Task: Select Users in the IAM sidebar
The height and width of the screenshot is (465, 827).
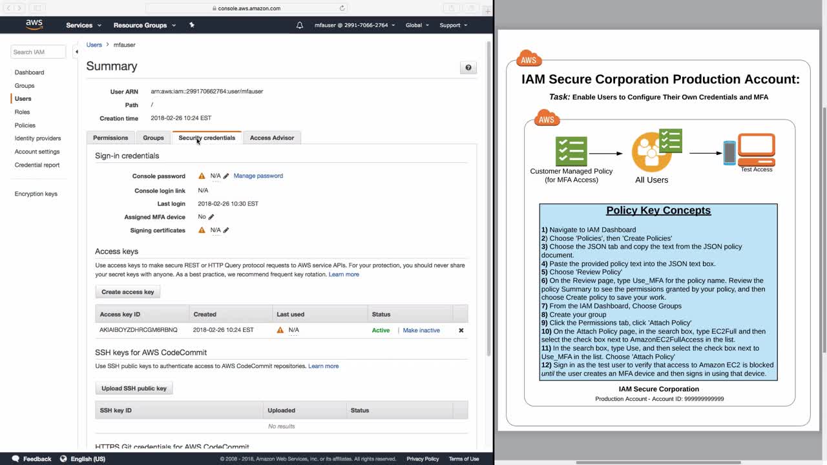Action: (23, 99)
